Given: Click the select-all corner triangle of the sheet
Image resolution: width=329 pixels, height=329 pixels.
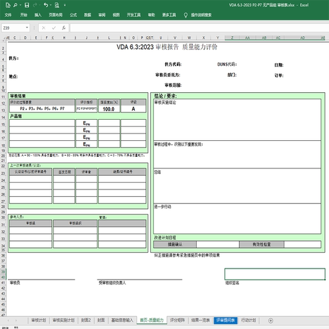Looking at the screenshot, I should pyautogui.click(x=5, y=38).
